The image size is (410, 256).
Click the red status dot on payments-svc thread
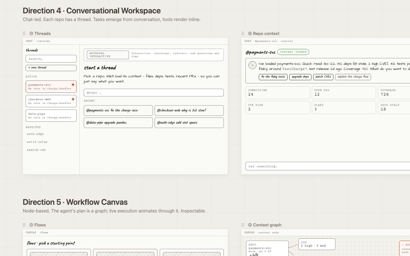coord(73,84)
